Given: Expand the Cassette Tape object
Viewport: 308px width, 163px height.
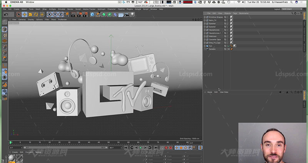Looking at the screenshot, I should tap(205, 40).
